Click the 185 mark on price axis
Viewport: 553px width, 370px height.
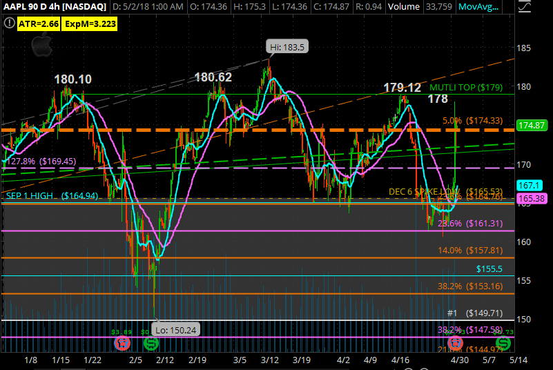coord(524,48)
